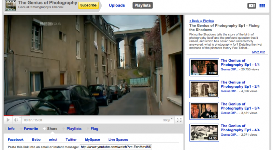Share the video on Live Spaces

pos(118,139)
